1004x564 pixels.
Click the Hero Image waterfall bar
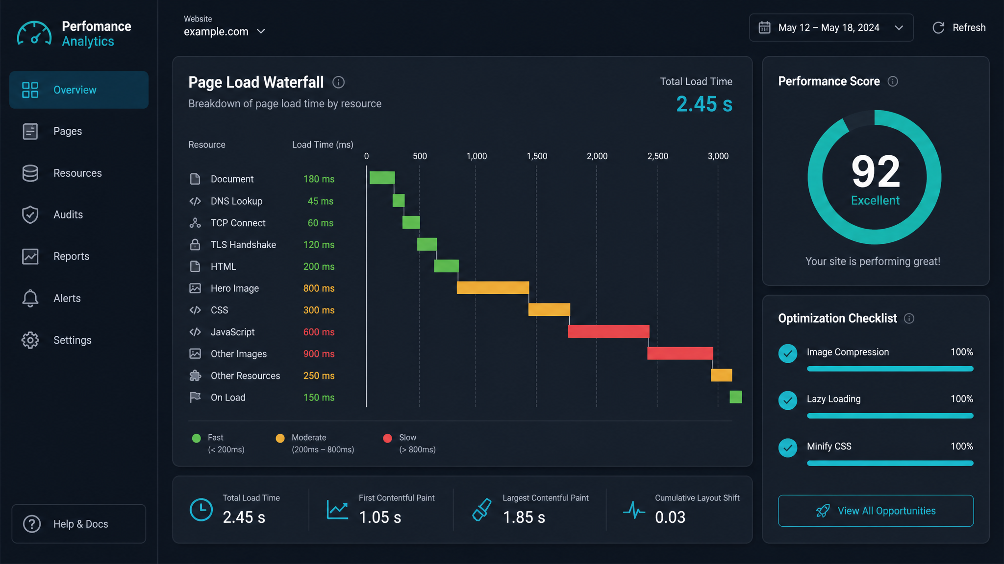493,288
